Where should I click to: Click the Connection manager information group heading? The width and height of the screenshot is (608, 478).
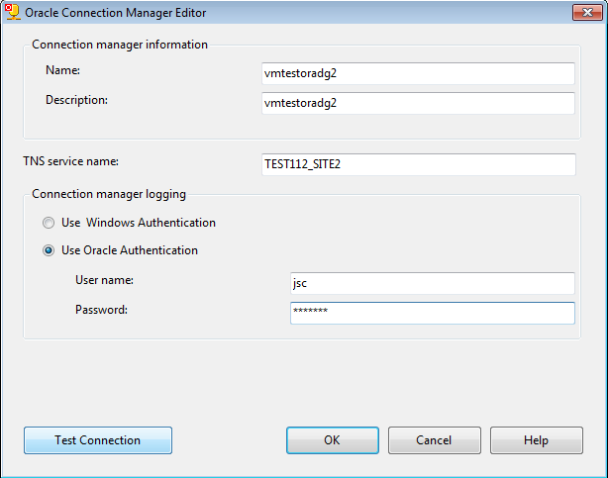pyautogui.click(x=120, y=45)
